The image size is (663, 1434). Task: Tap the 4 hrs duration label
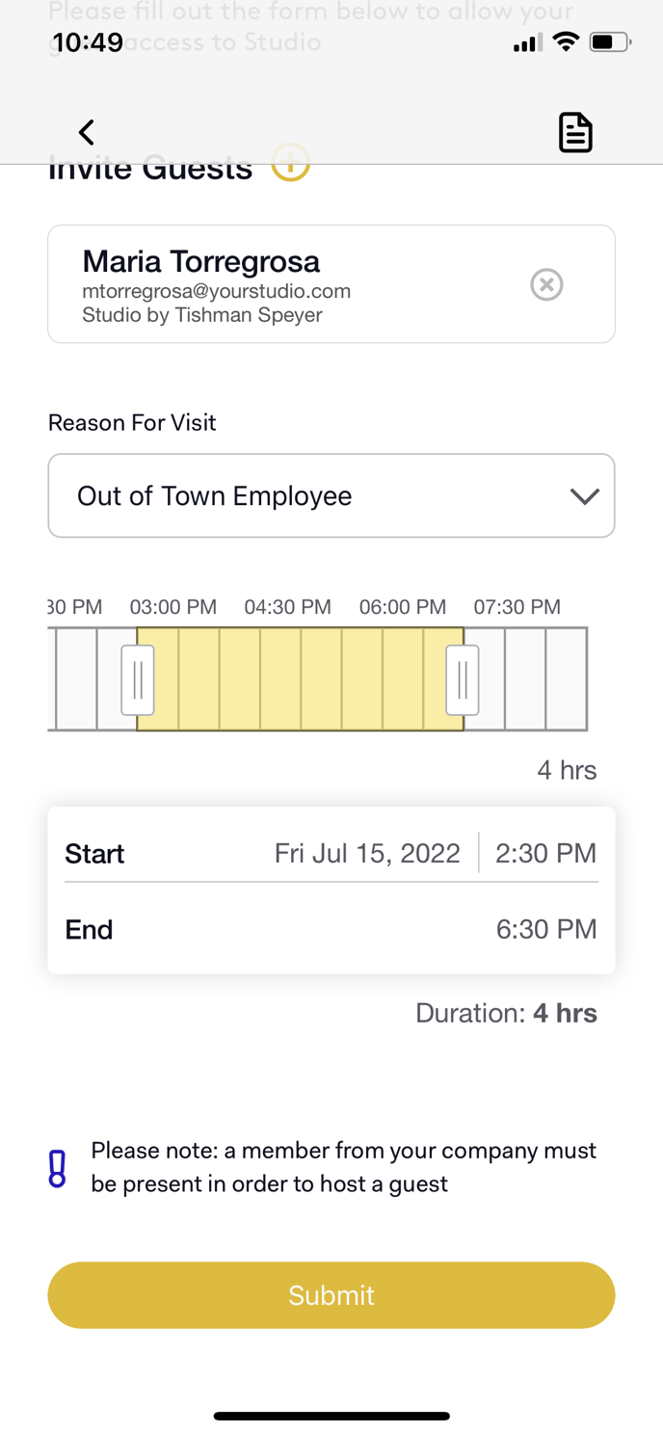coord(567,770)
